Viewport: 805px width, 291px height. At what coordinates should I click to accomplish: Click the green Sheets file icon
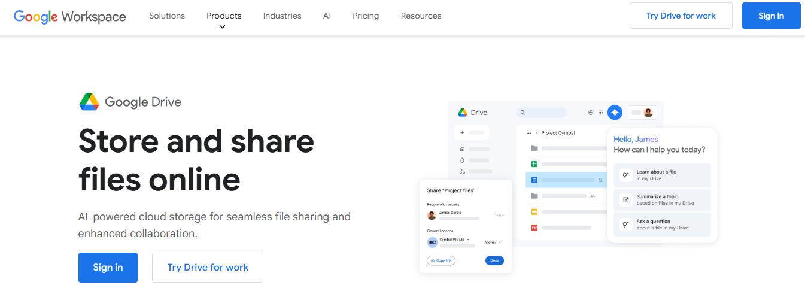[x=534, y=164]
